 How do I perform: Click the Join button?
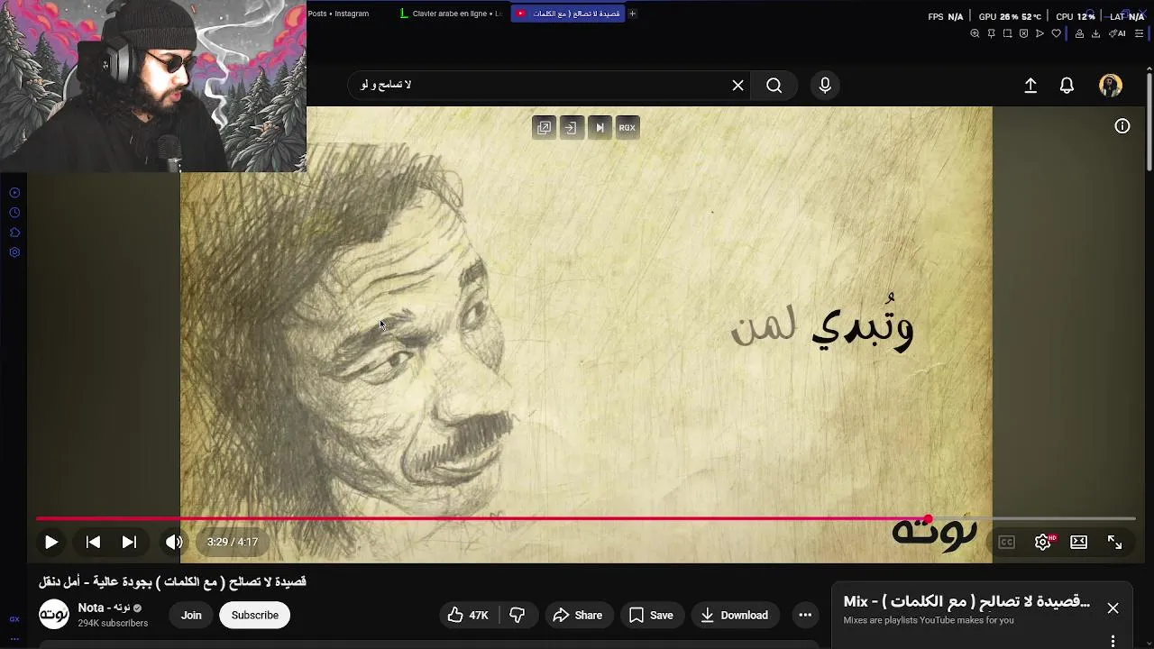click(x=191, y=615)
